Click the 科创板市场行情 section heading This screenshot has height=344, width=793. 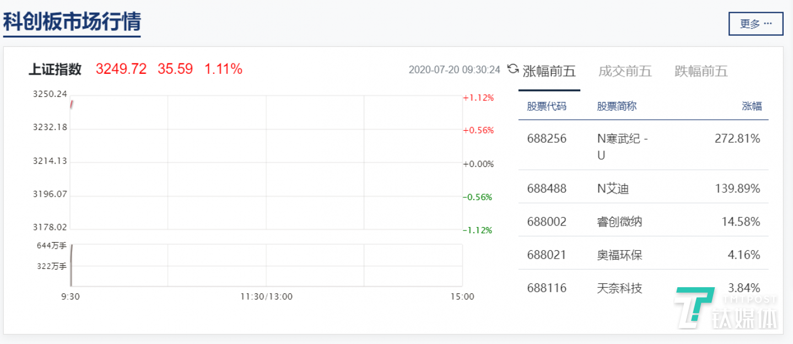72,22
